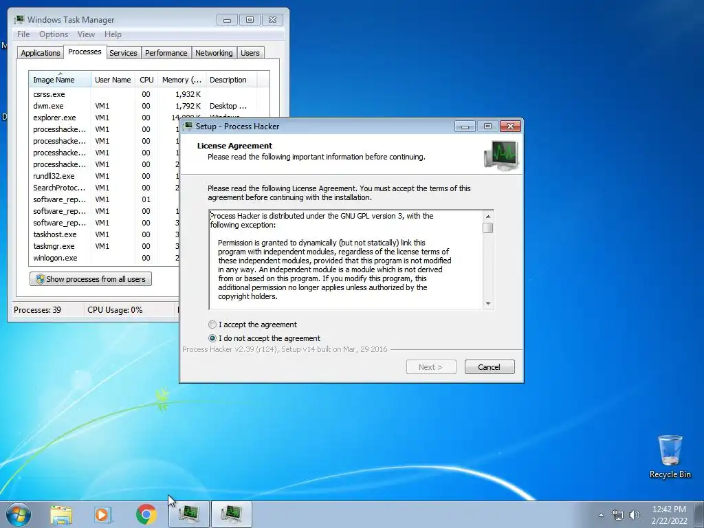Click the volume speaker tray icon
Image resolution: width=704 pixels, height=528 pixels.
click(x=634, y=515)
